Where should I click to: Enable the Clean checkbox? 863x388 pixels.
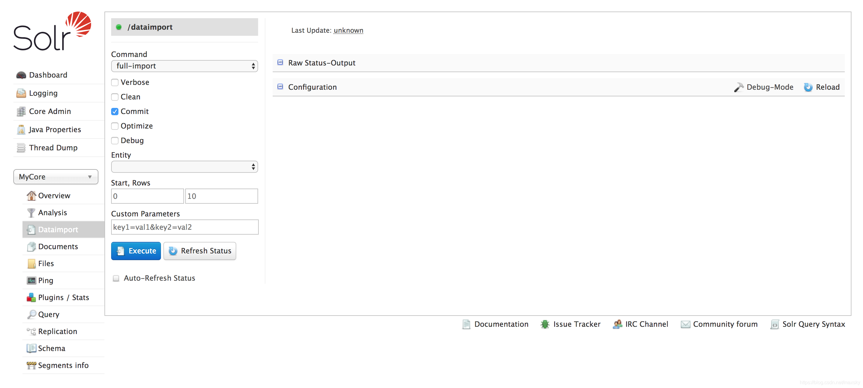coord(114,97)
